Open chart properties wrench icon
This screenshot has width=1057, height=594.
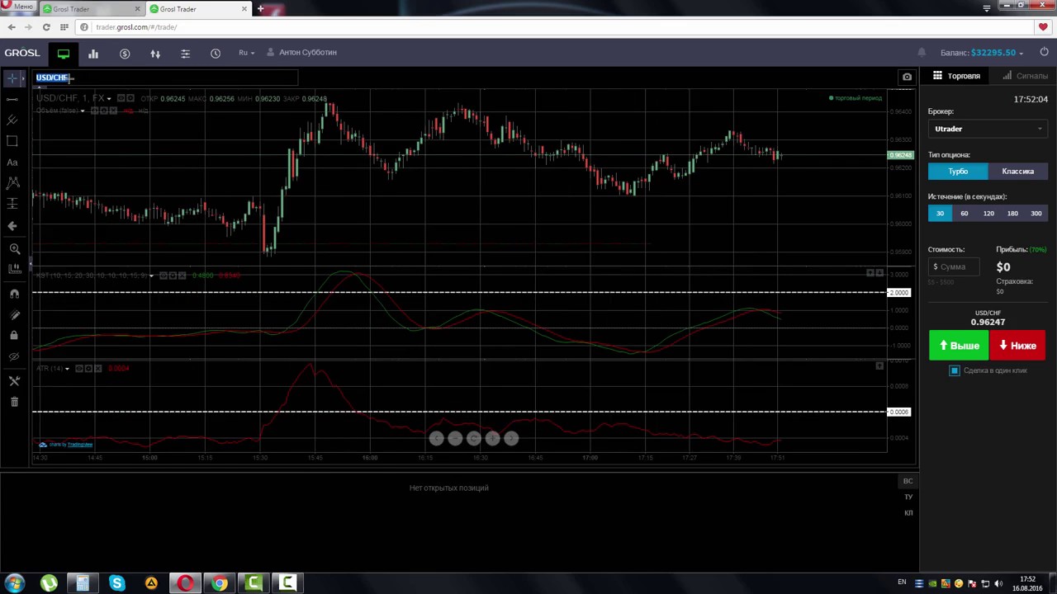(x=14, y=381)
